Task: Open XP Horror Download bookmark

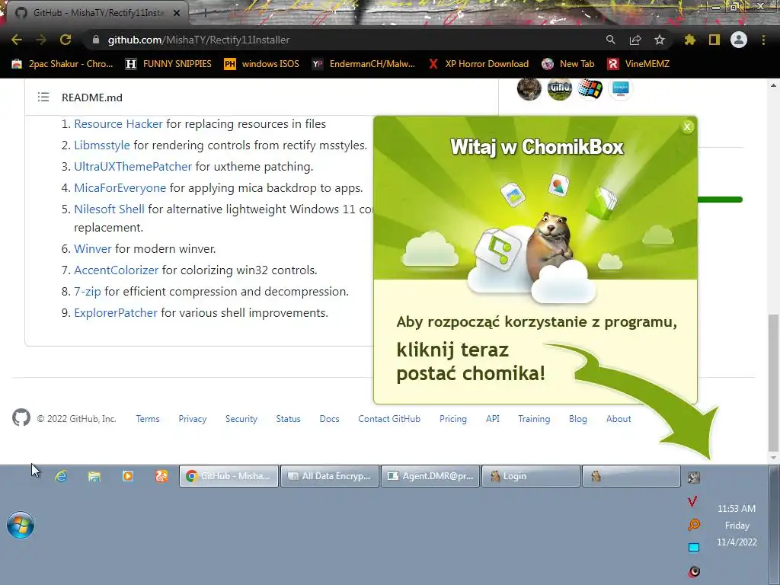Action: (478, 64)
